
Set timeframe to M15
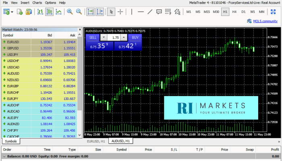coord(207,12)
